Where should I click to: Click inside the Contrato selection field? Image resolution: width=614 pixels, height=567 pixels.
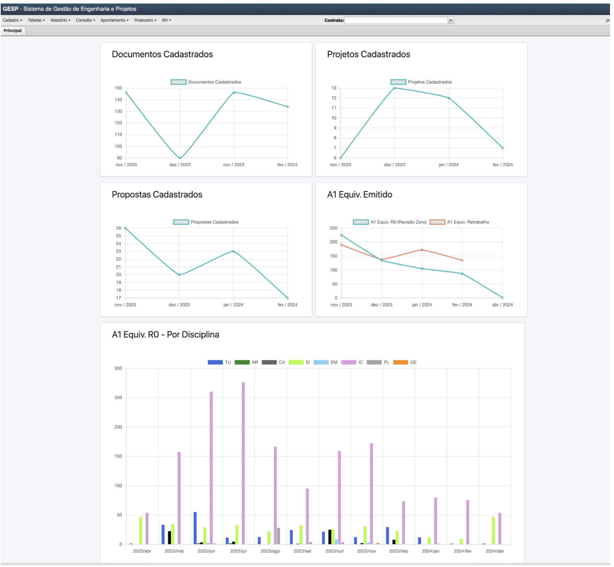coord(396,20)
